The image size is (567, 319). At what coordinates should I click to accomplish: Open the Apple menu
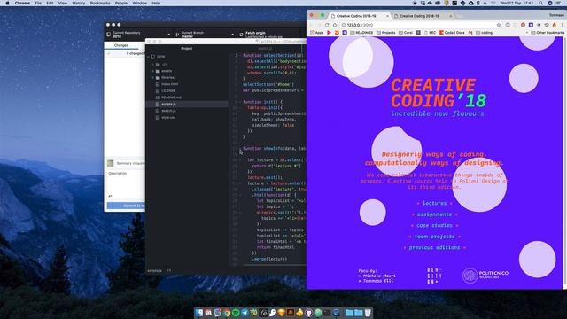7,3
